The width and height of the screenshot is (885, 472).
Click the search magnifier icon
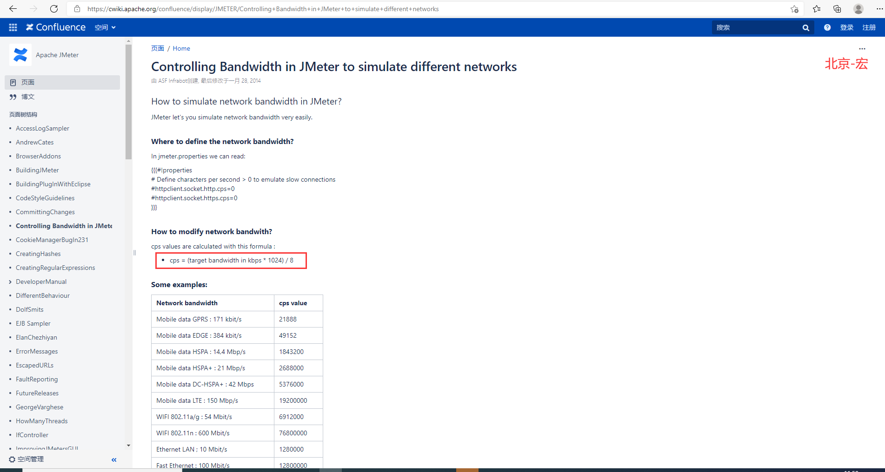pyautogui.click(x=806, y=28)
